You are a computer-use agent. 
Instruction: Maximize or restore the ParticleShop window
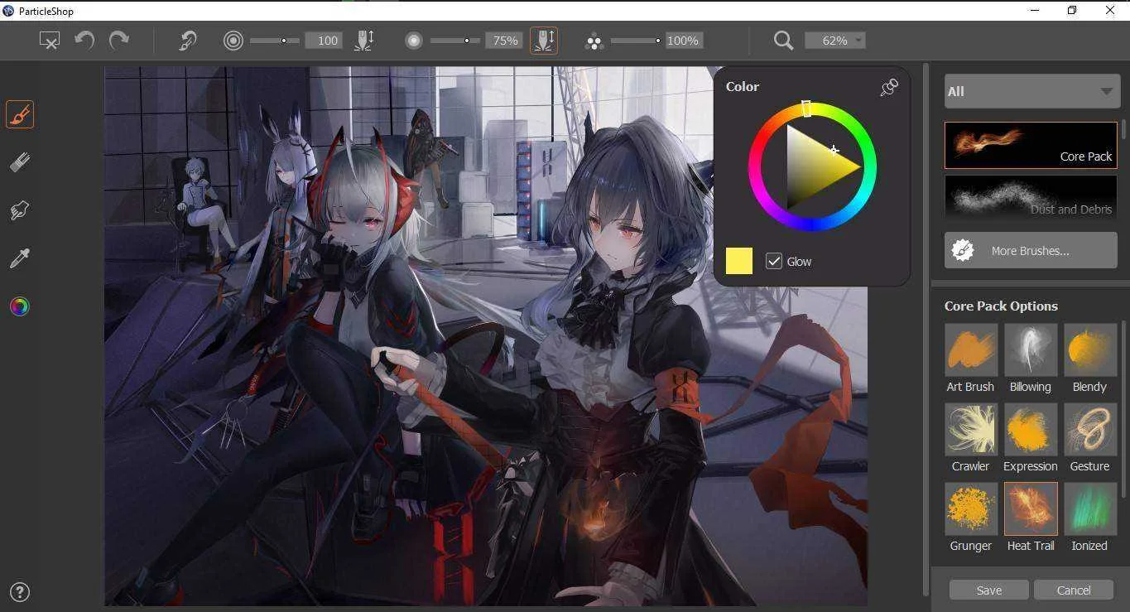click(1072, 11)
